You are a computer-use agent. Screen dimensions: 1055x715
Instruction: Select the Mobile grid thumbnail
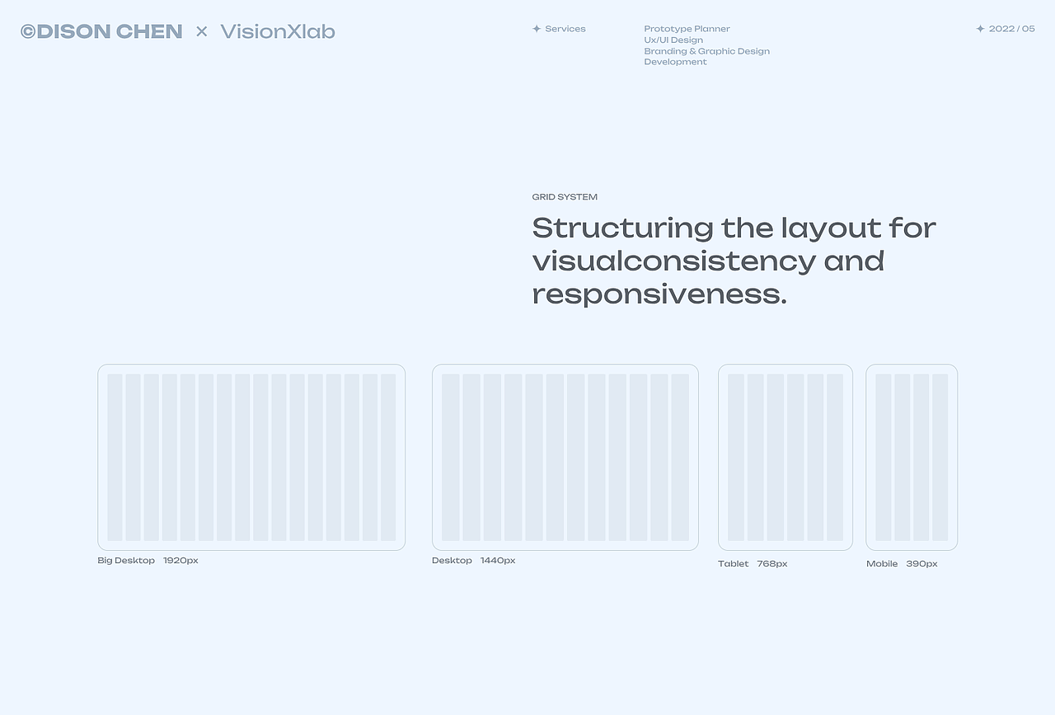[x=912, y=457]
